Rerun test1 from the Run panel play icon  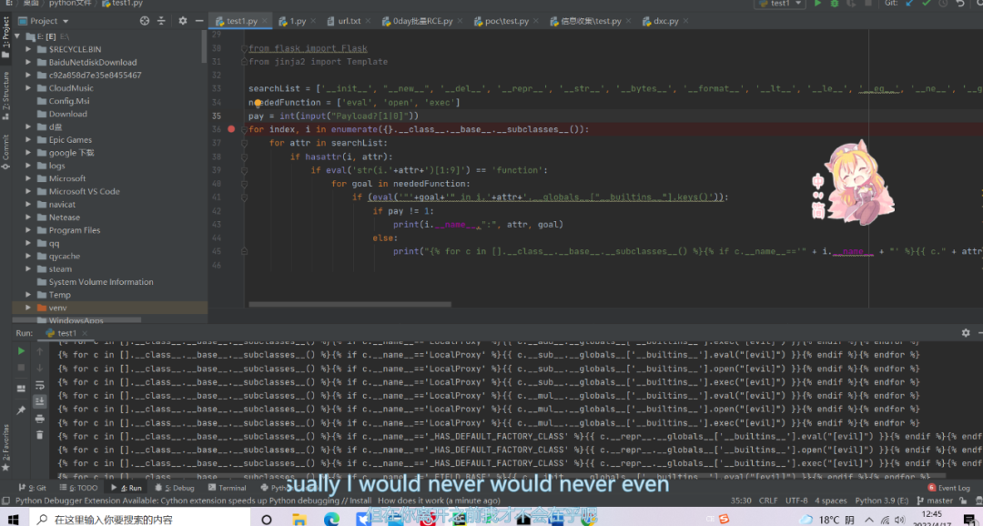pos(21,351)
